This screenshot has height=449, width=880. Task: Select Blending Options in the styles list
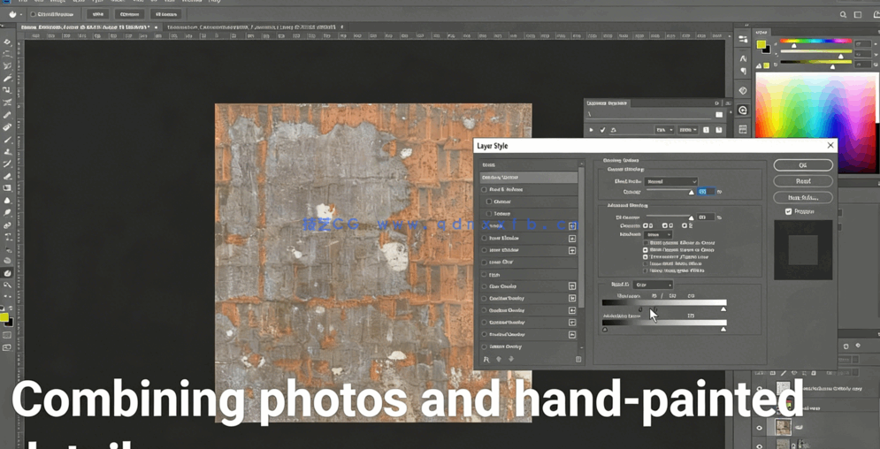coord(528,178)
